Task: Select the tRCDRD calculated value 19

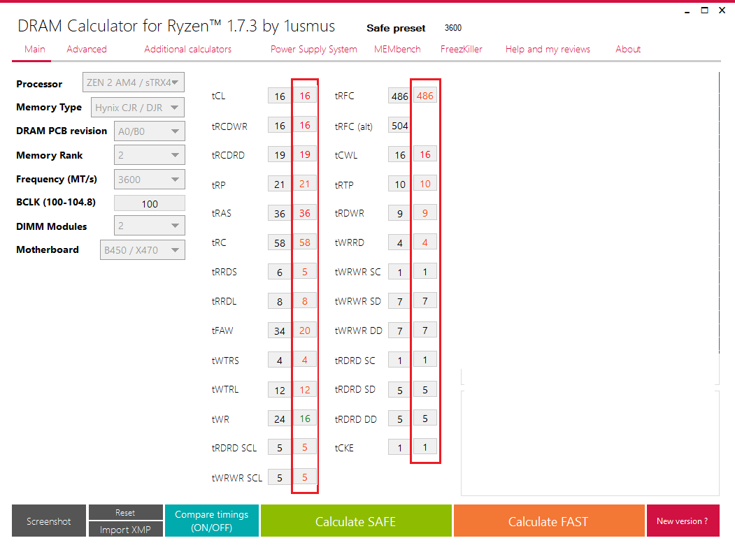Action: pyautogui.click(x=280, y=155)
